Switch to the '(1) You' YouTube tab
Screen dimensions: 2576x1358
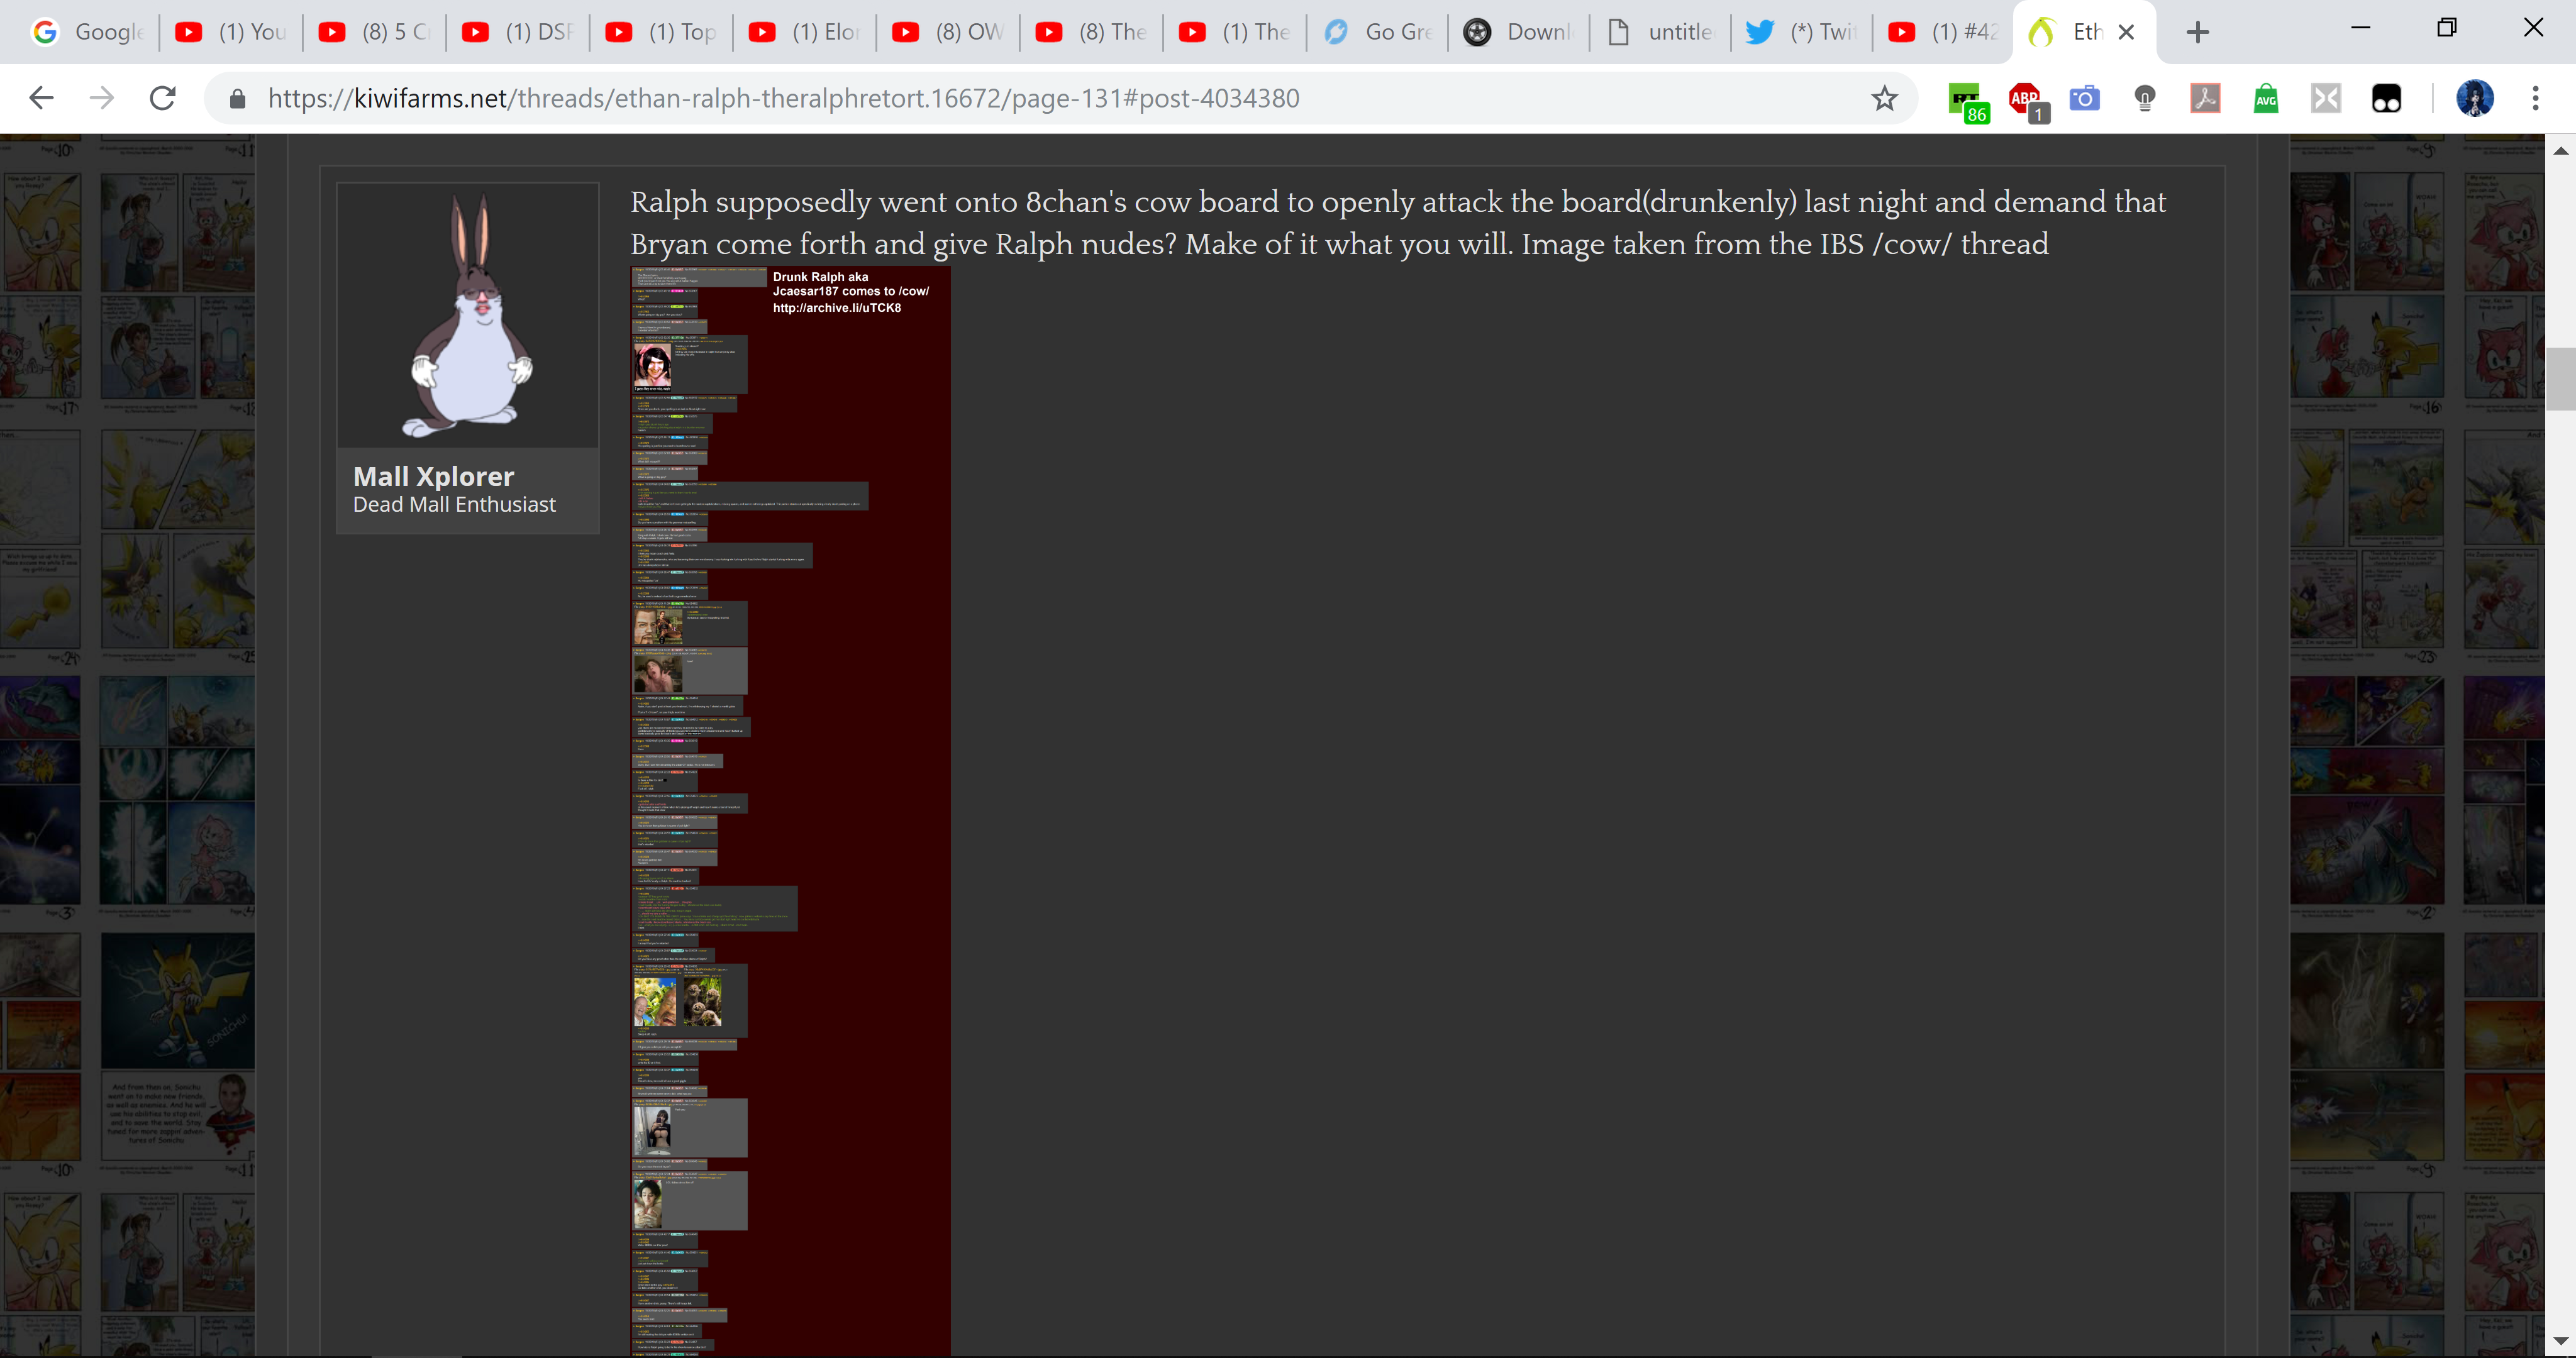click(x=231, y=32)
